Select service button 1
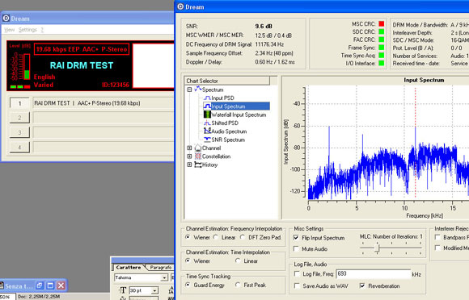The image size is (469, 300). (19, 103)
